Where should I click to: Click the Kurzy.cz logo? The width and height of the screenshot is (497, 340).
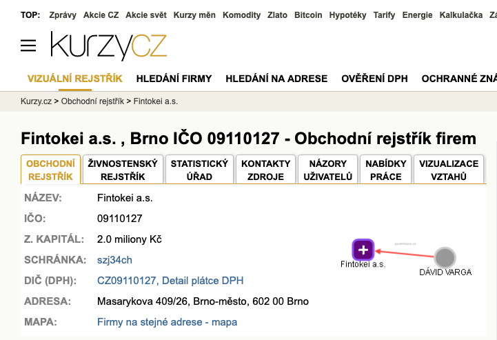click(108, 46)
